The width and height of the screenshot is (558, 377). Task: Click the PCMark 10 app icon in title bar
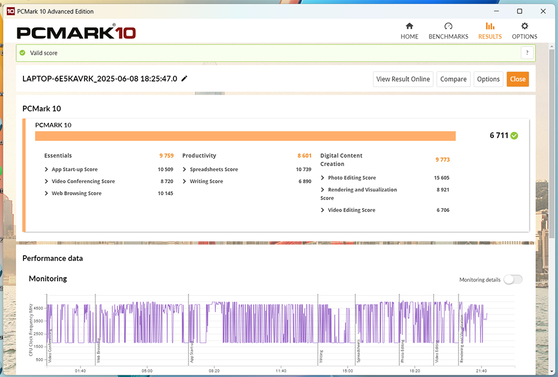(x=11, y=11)
